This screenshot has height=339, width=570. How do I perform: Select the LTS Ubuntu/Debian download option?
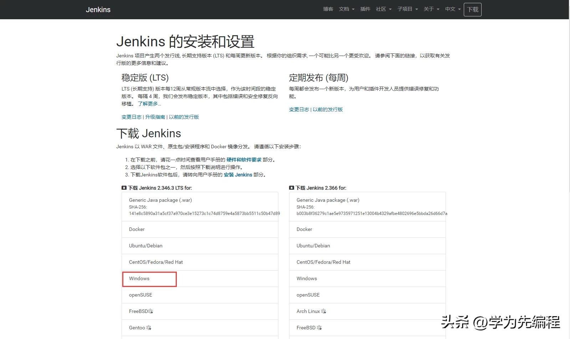click(x=200, y=246)
